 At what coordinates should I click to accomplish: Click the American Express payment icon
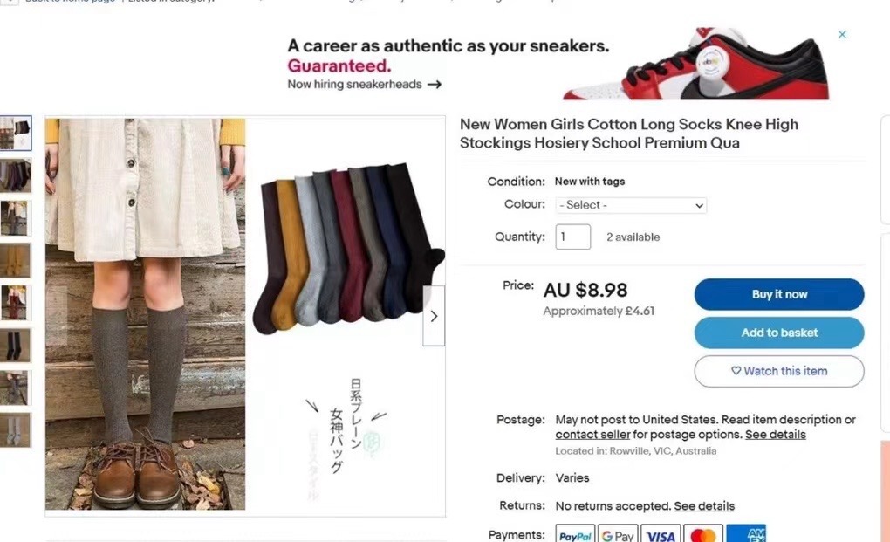click(746, 535)
